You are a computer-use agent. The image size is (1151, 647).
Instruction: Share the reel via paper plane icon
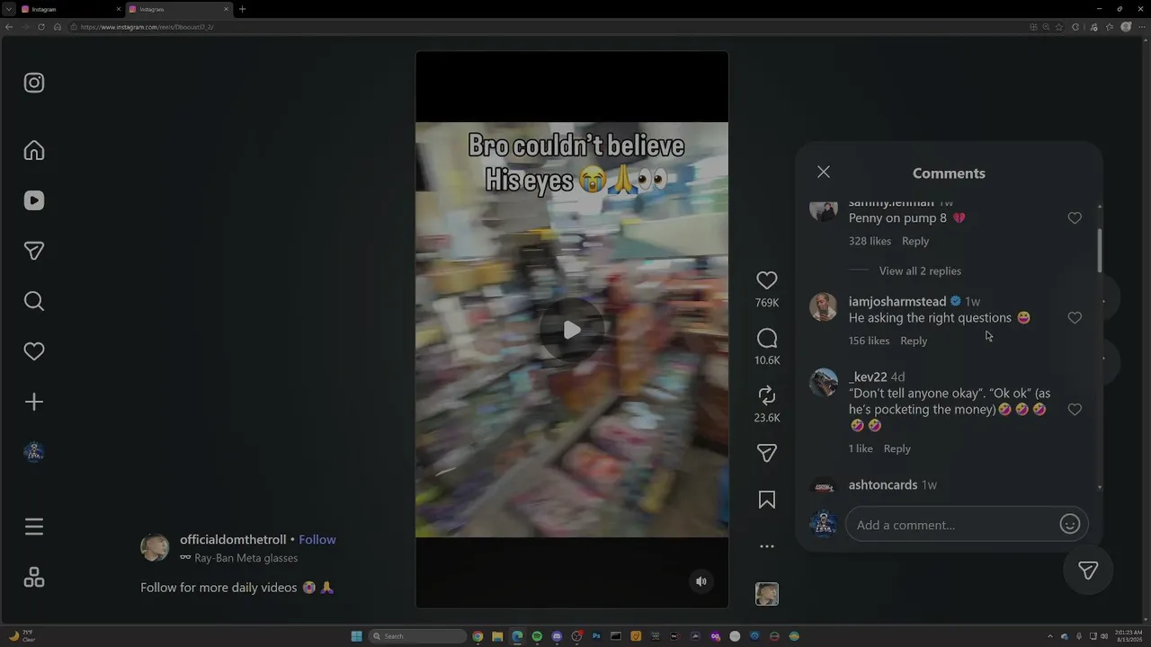coord(767,453)
